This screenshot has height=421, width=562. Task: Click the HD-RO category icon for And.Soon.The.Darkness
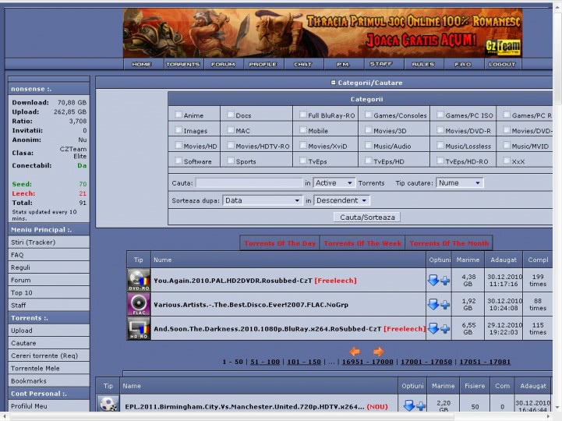click(139, 328)
